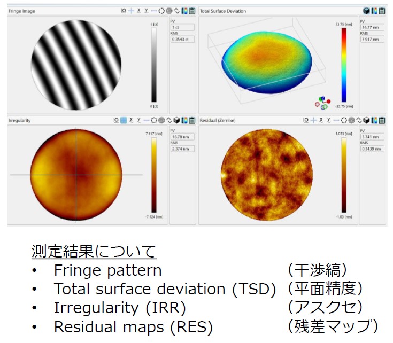Image resolution: width=393 pixels, height=343 pixels.
Task: Toggle 3D cube view in Residual (Zernike) panel
Action: point(366,120)
